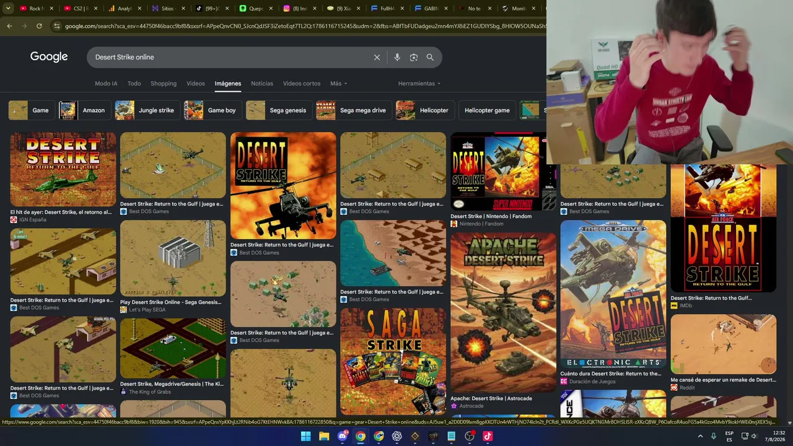Open 'Desert Strike, Megadrive/Genesis' link
Viewport: 793px width, 446px height.
[172, 384]
